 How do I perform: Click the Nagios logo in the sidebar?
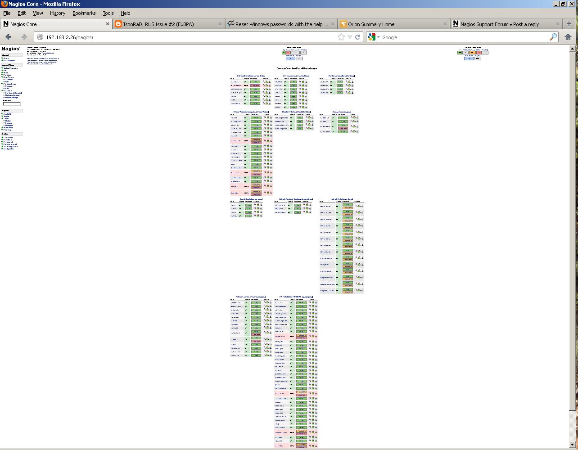coord(10,49)
